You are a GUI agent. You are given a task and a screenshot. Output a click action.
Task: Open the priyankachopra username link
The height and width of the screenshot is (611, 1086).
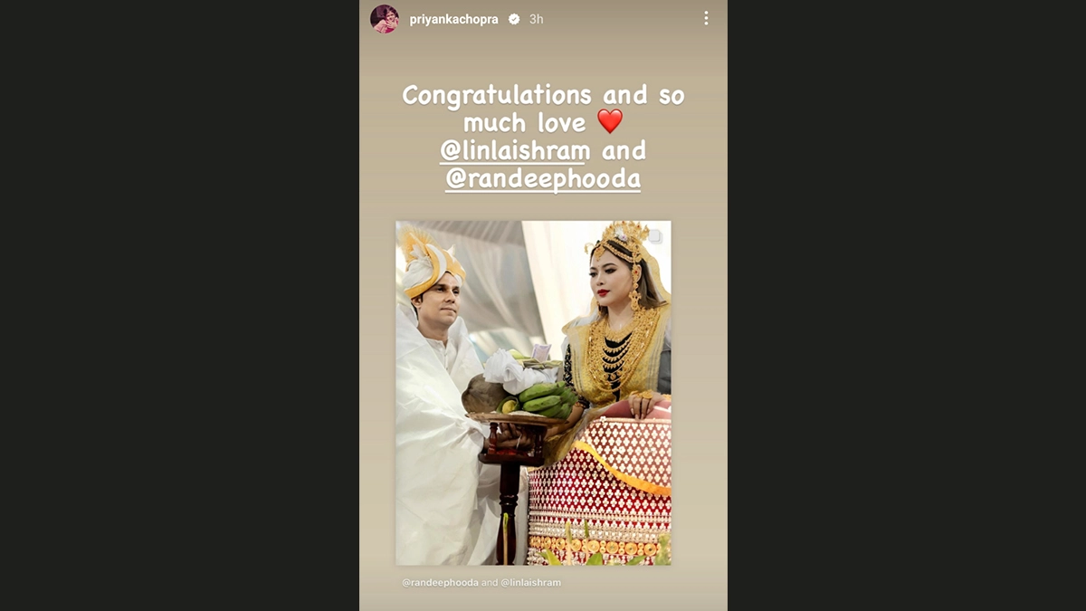tap(454, 19)
